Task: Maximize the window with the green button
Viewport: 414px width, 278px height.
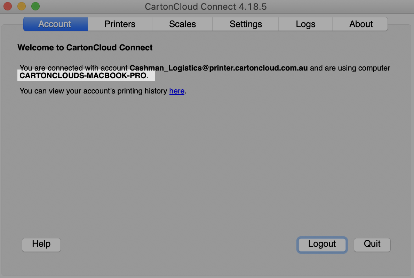Action: coord(34,6)
